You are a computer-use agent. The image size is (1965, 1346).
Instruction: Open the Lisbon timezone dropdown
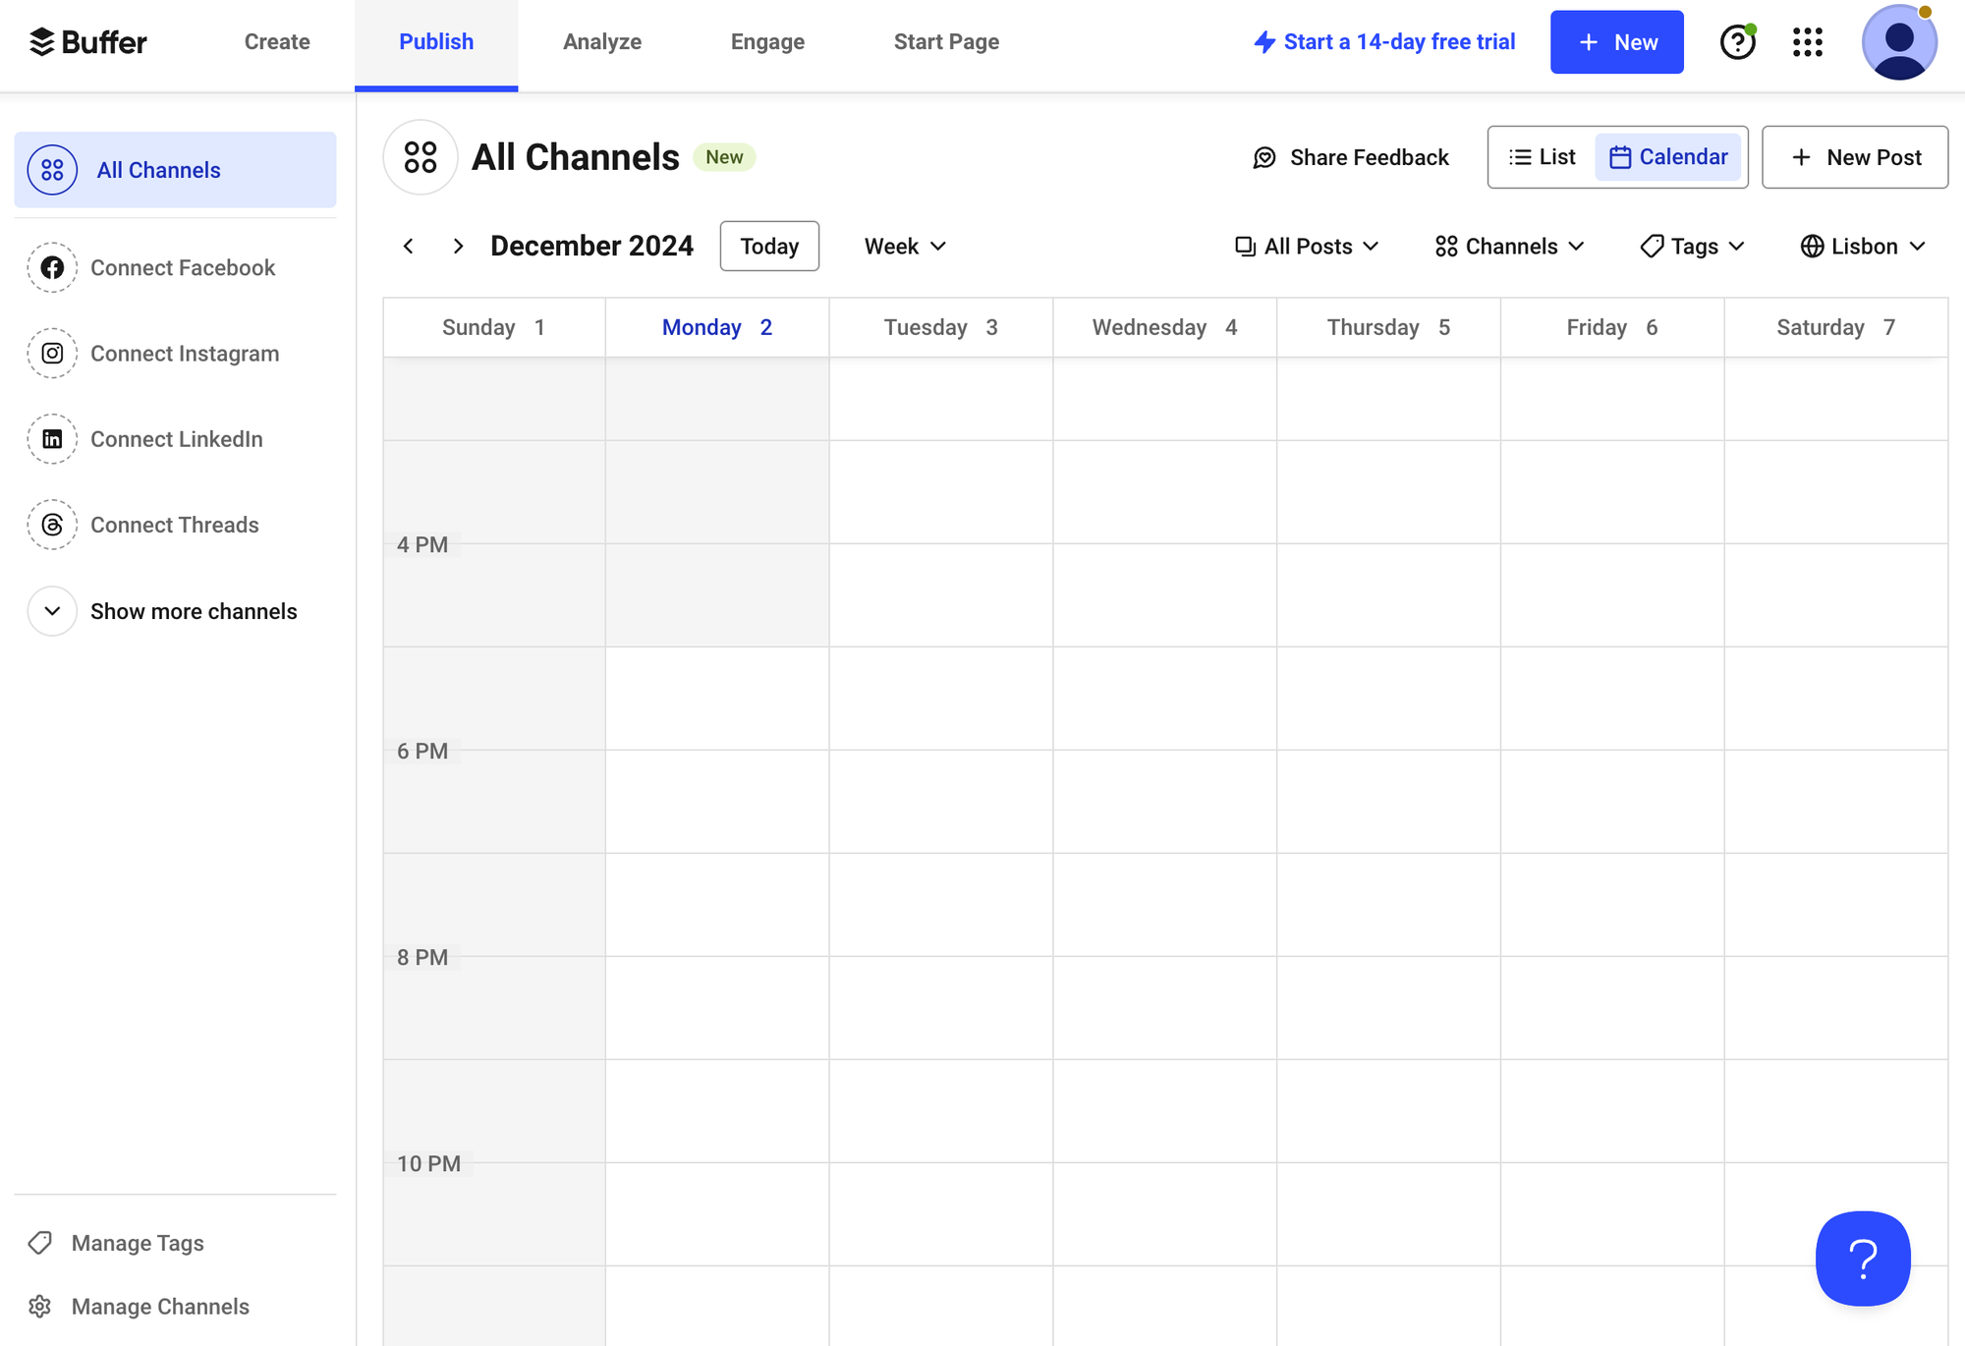(1862, 246)
